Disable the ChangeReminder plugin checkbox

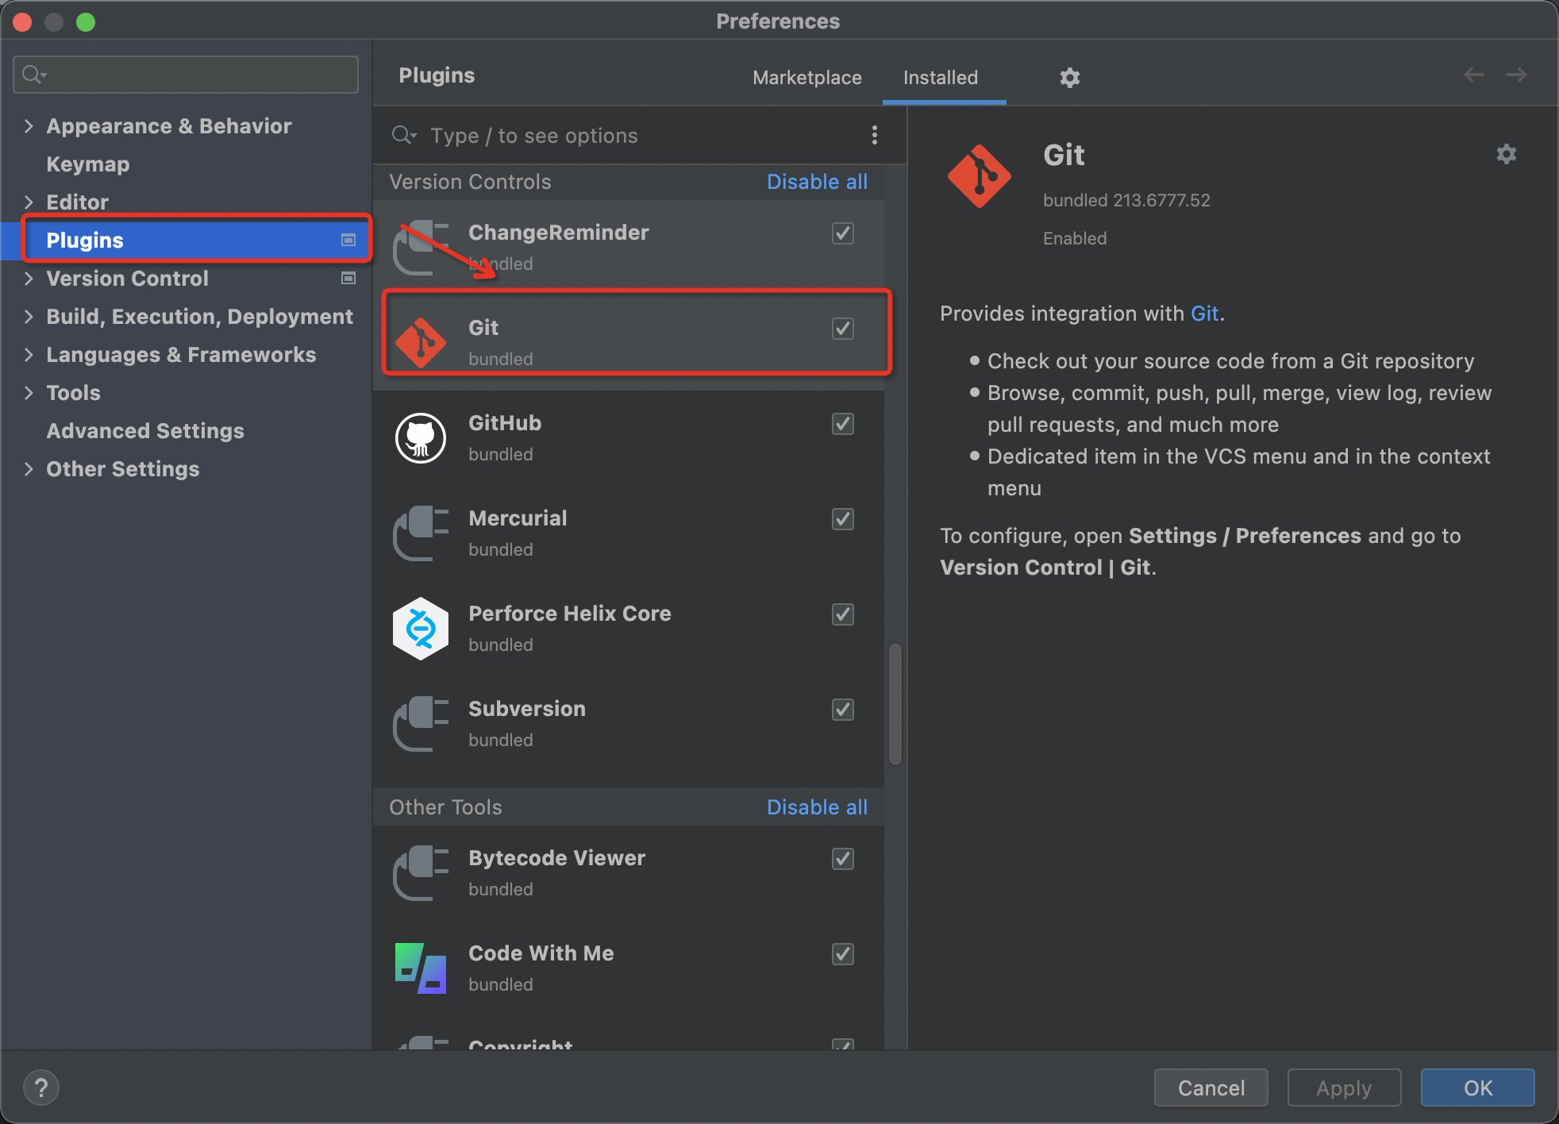(843, 233)
